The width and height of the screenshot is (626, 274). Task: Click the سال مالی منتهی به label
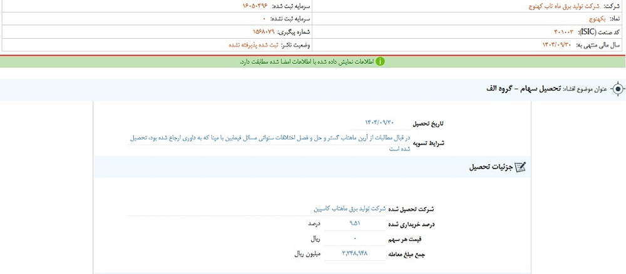[x=598, y=45]
